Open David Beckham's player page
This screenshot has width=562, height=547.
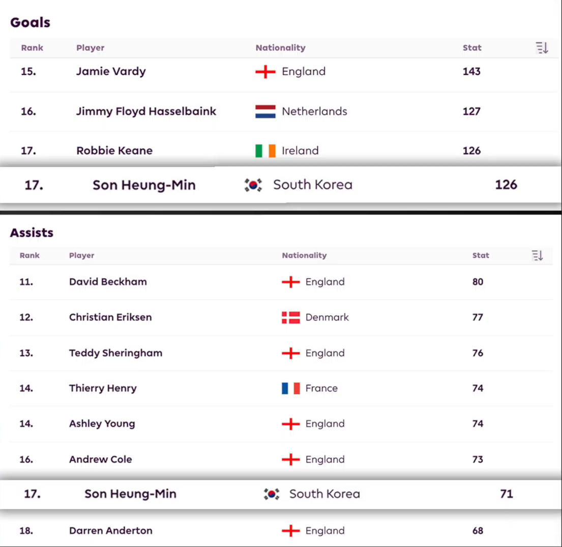[108, 282]
